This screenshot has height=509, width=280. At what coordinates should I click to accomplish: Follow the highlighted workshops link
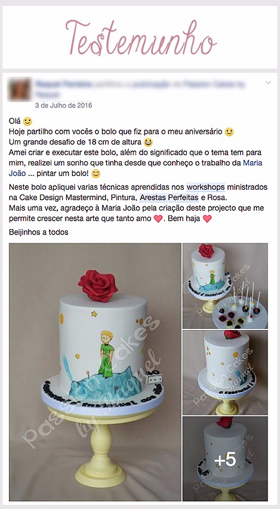tap(205, 187)
